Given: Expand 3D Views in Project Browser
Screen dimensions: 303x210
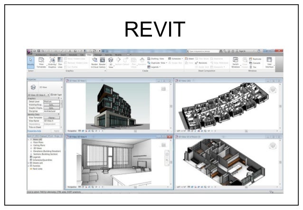Looking at the screenshot, I should tap(31, 148).
